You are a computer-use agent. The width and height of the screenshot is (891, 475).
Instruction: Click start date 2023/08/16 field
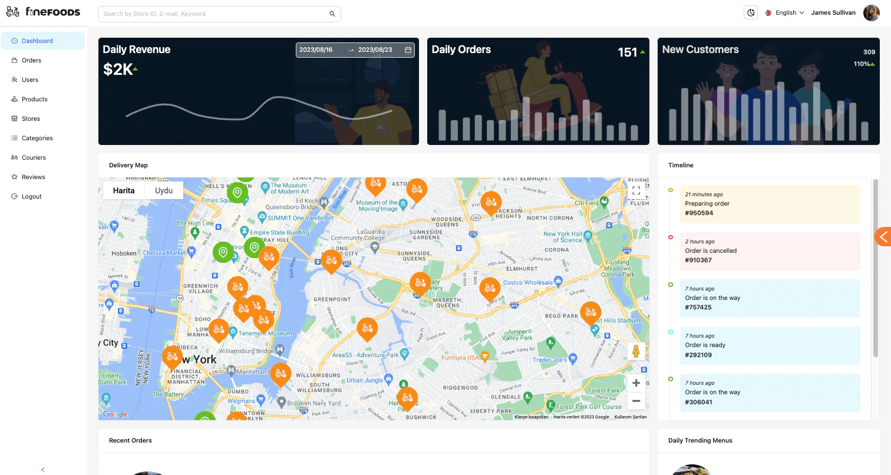pyautogui.click(x=316, y=50)
